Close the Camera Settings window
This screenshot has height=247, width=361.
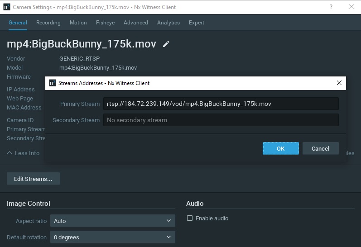351,7
